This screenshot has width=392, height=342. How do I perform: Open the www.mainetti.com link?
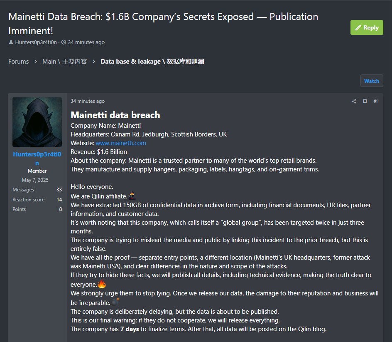coord(120,143)
